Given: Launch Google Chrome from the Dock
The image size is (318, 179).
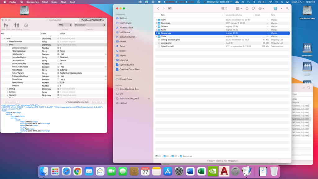Looking at the screenshot, I should coord(78,171).
